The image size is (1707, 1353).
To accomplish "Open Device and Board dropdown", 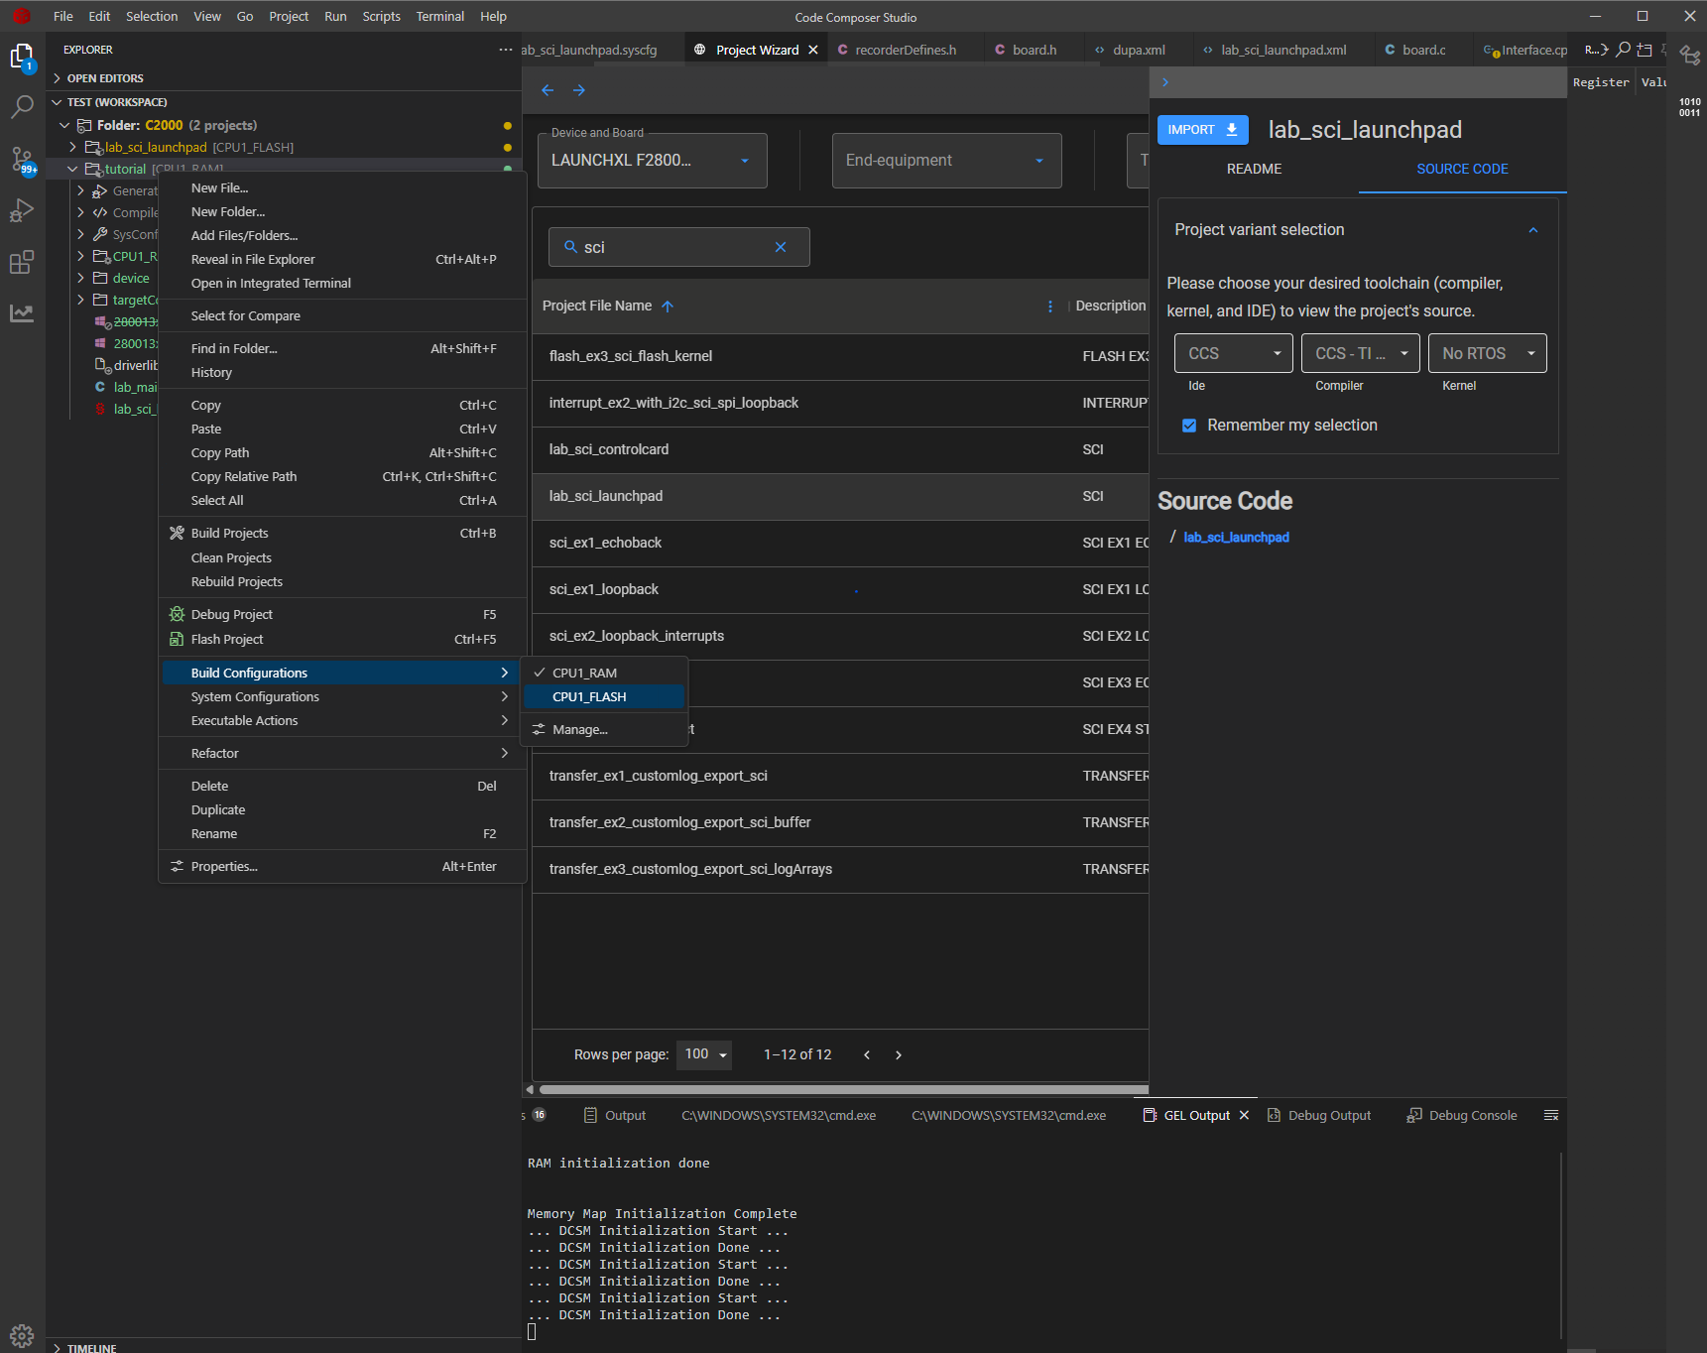I will click(652, 161).
